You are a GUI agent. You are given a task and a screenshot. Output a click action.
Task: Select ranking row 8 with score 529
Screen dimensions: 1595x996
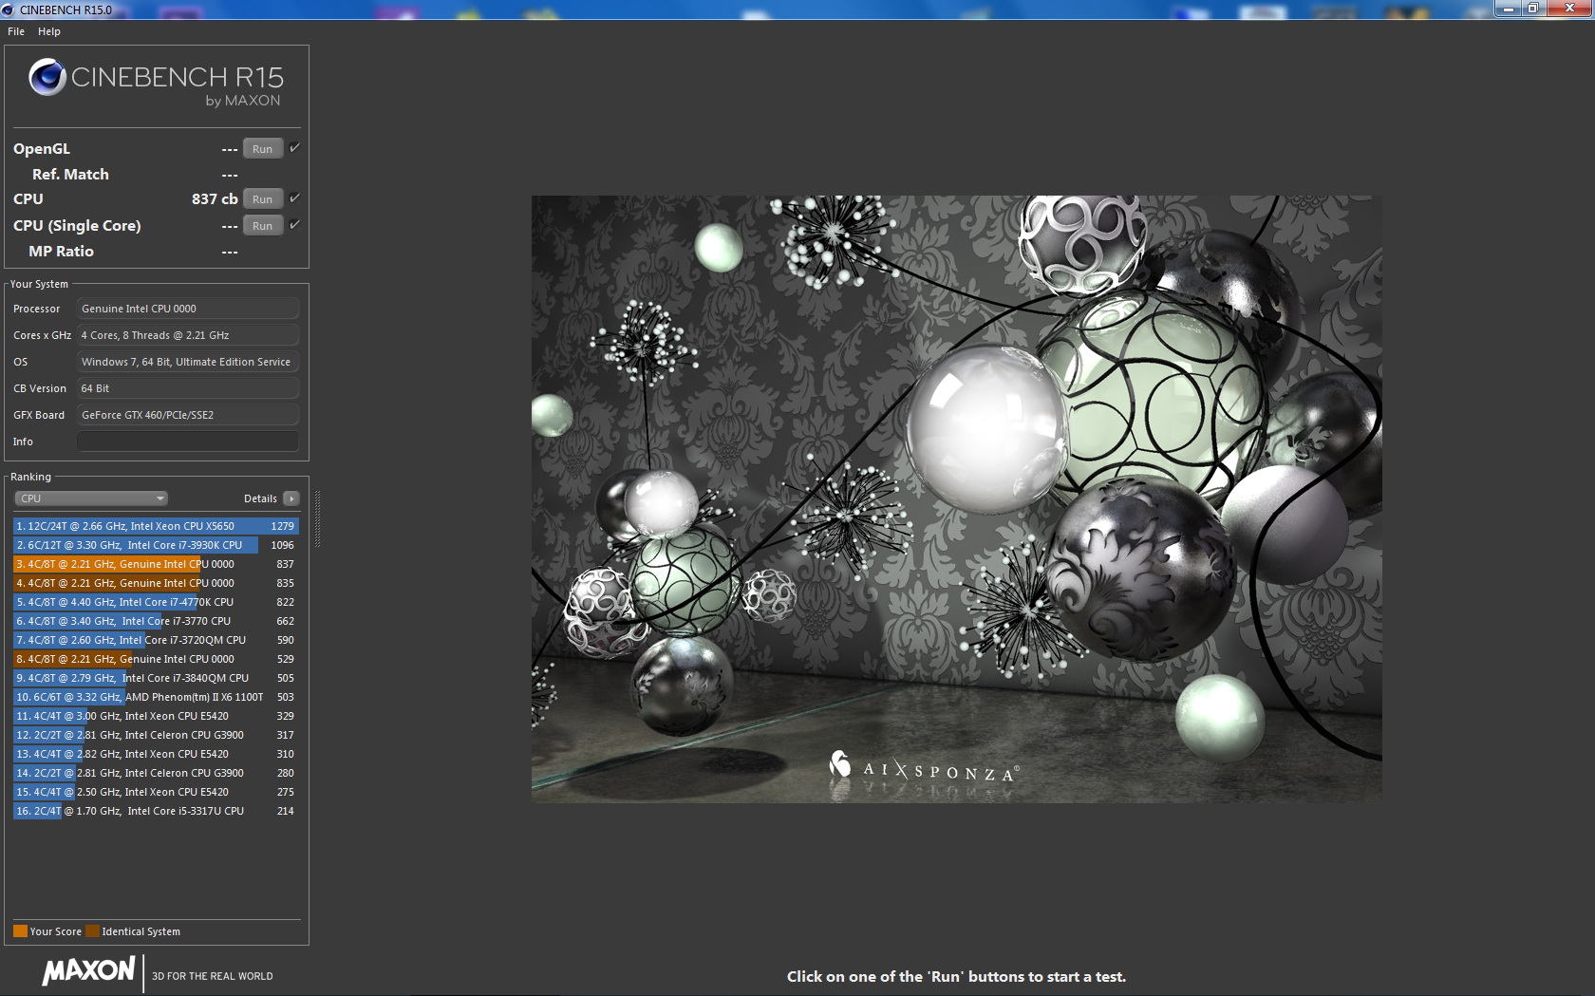156,659
